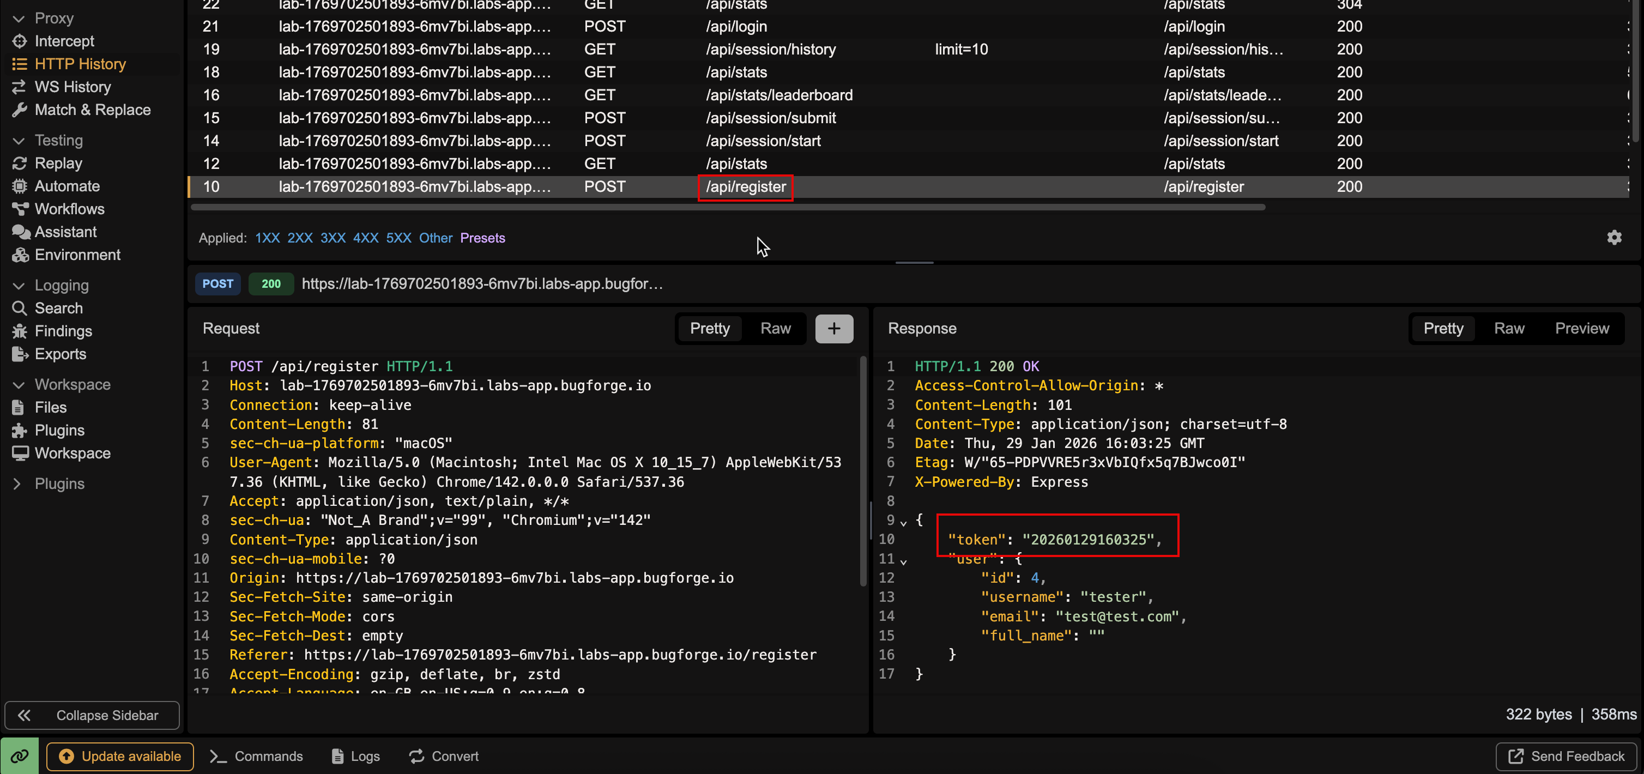Click the green link icon in status bar
The width and height of the screenshot is (1644, 774).
(x=19, y=756)
